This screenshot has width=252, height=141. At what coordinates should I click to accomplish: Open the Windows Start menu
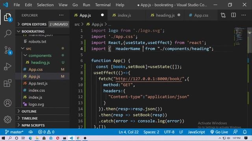(3, 138)
